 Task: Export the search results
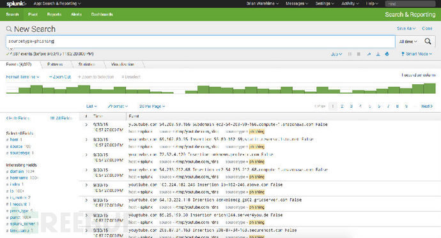(x=378, y=54)
